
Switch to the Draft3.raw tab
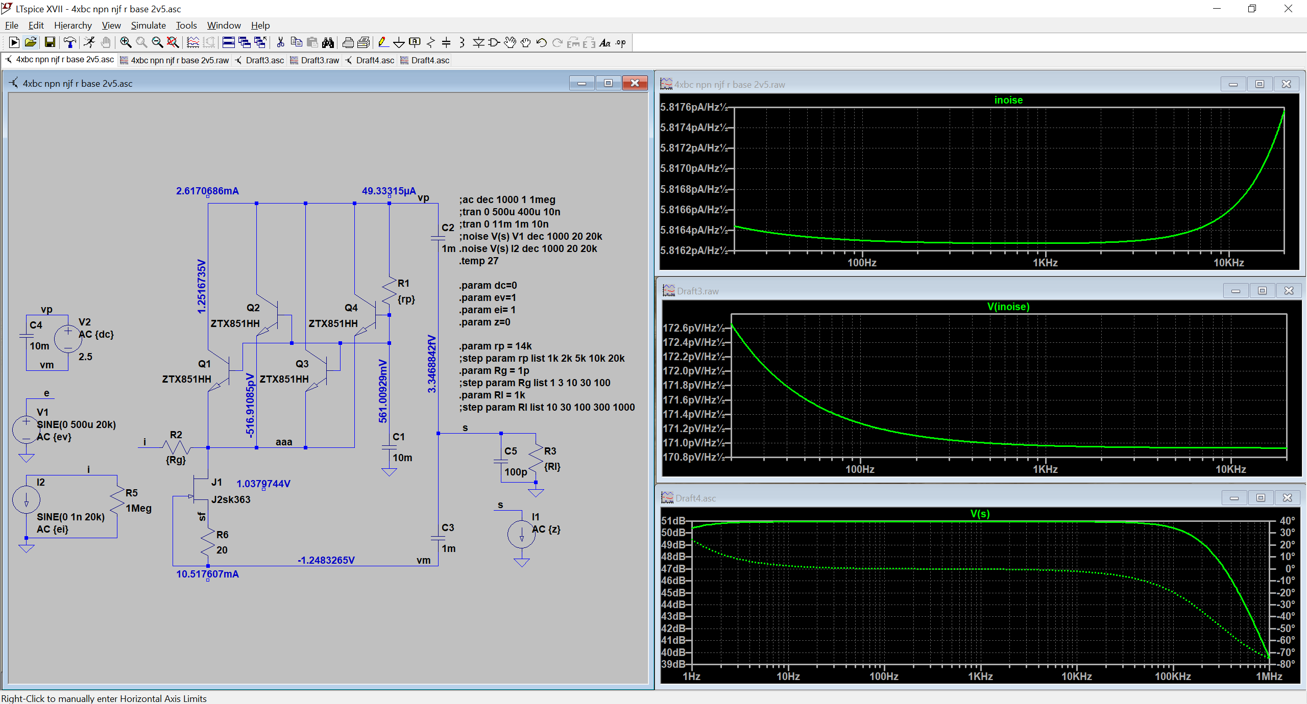point(314,60)
